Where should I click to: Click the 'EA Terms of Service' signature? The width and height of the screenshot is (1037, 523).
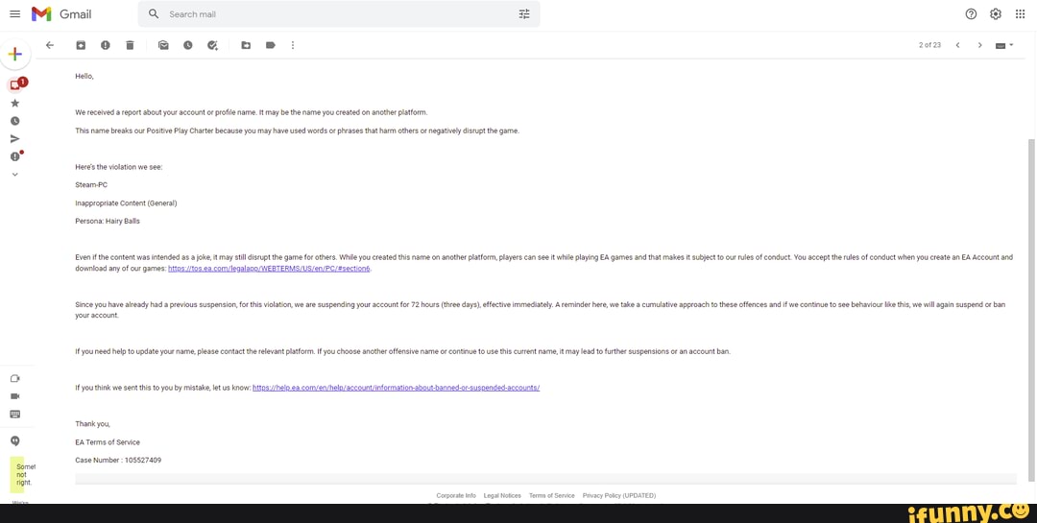point(108,442)
